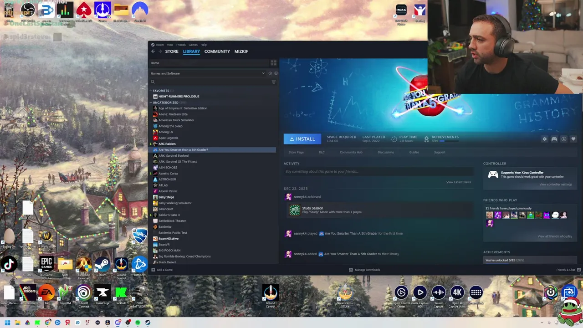Switch to the grid collections view icon
The width and height of the screenshot is (583, 328).
click(x=273, y=63)
